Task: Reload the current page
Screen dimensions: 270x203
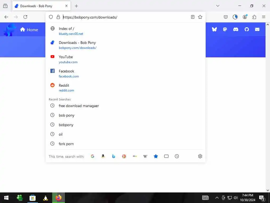Action: [25, 17]
